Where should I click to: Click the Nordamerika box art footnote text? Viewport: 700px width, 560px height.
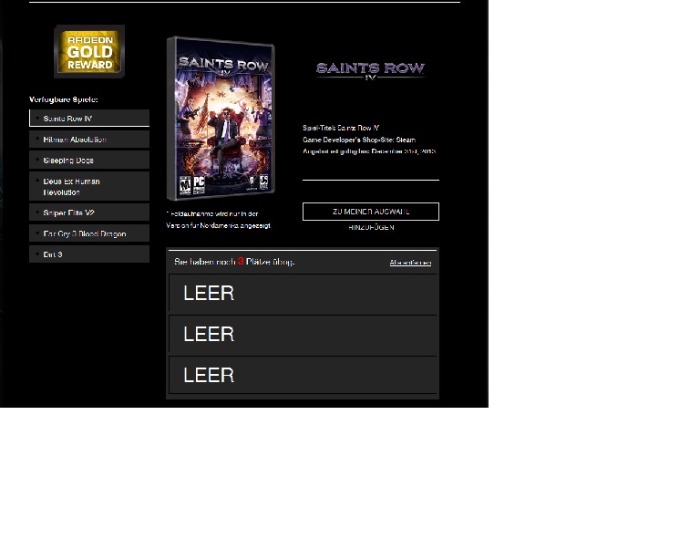[x=219, y=220]
